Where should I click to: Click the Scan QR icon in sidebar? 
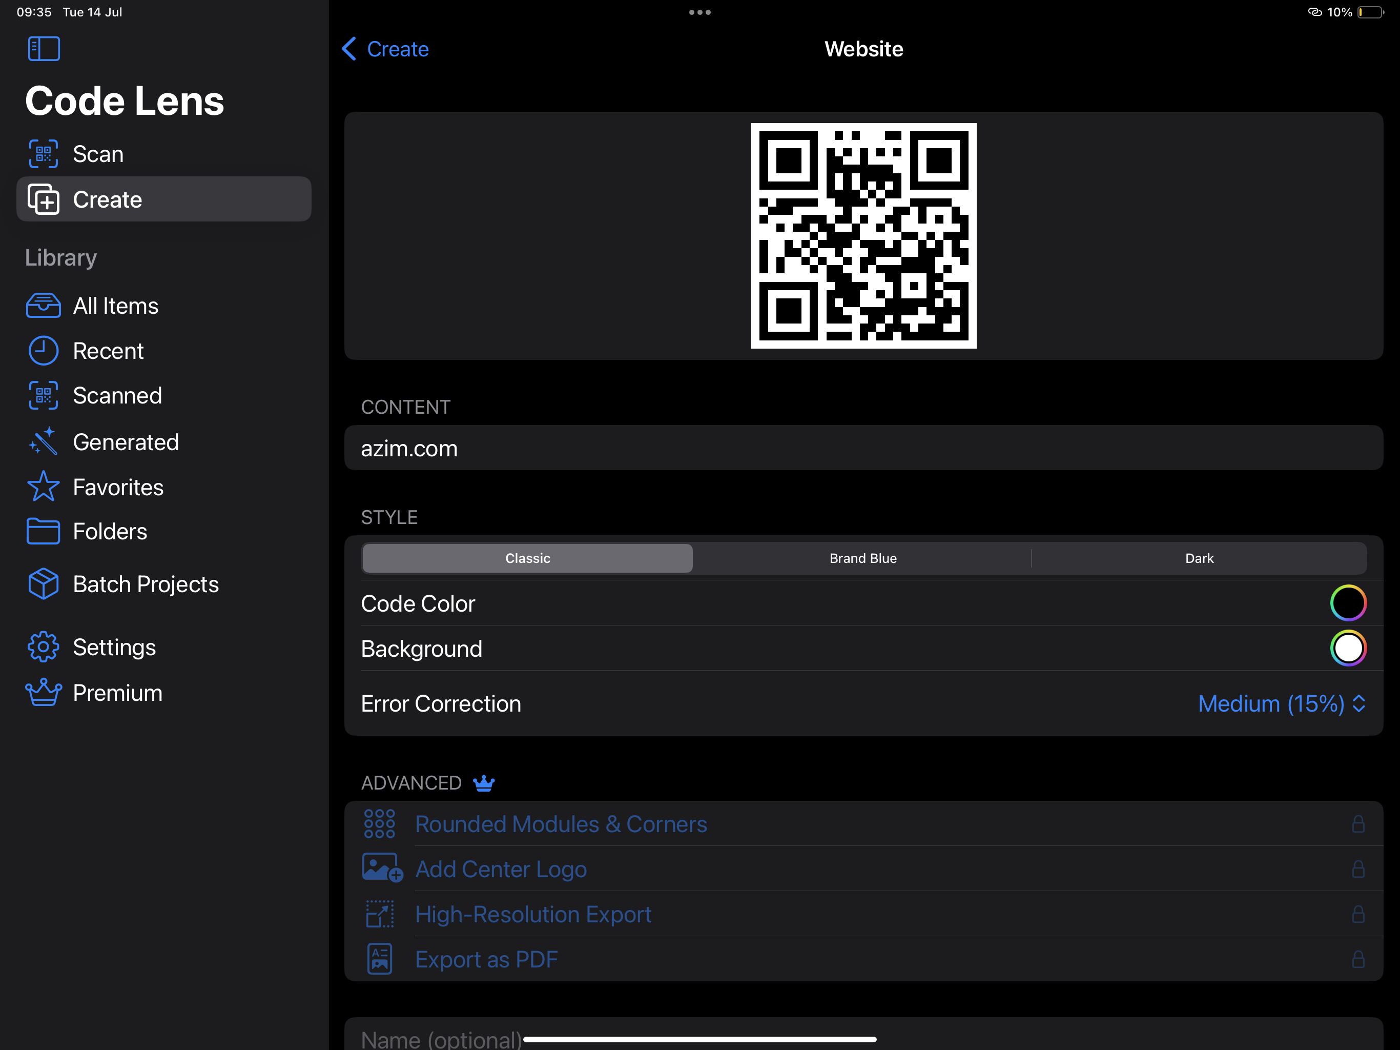43,154
